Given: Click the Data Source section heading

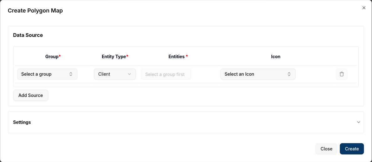Looking at the screenshot, I should [x=28, y=35].
